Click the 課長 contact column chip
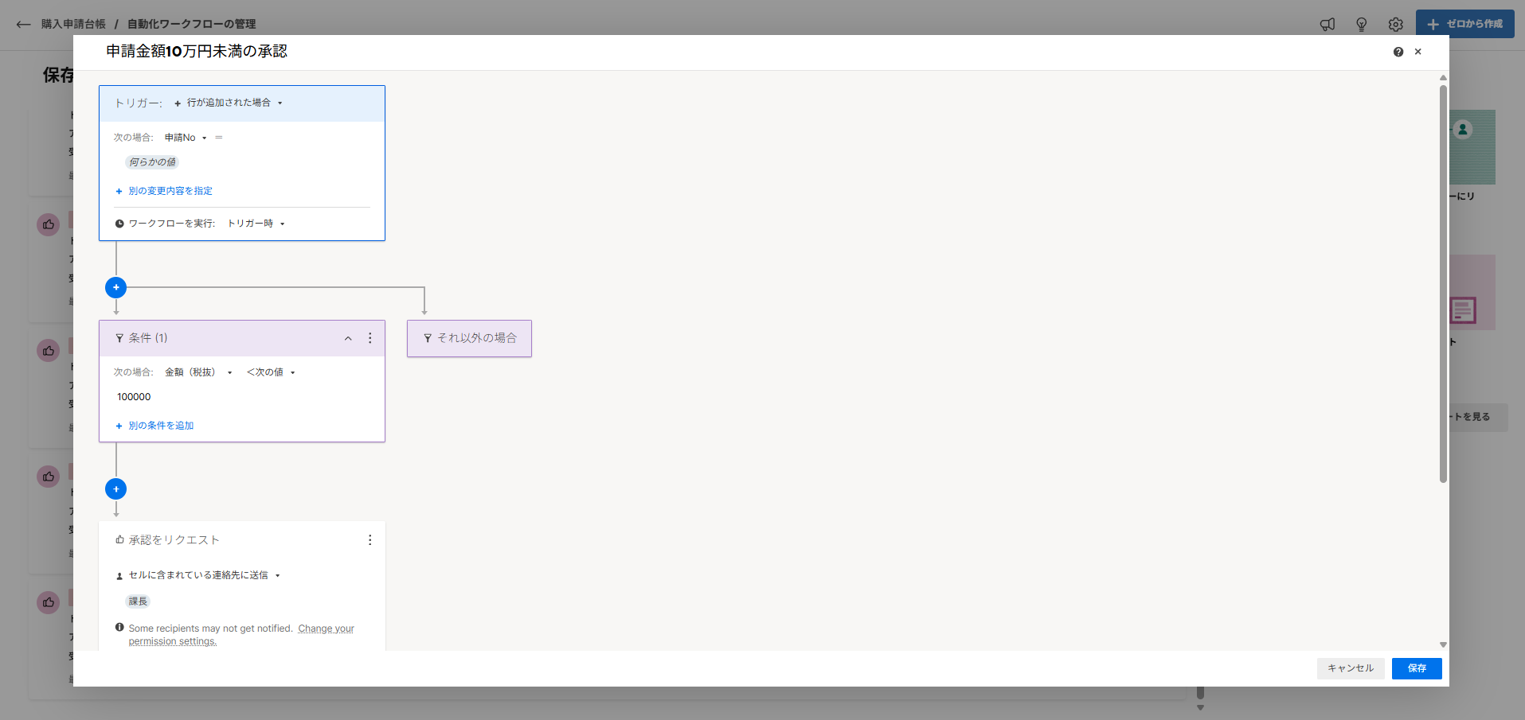1525x720 pixels. click(138, 601)
